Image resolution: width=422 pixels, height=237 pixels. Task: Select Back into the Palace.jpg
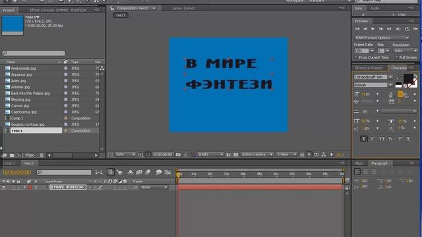(x=30, y=93)
